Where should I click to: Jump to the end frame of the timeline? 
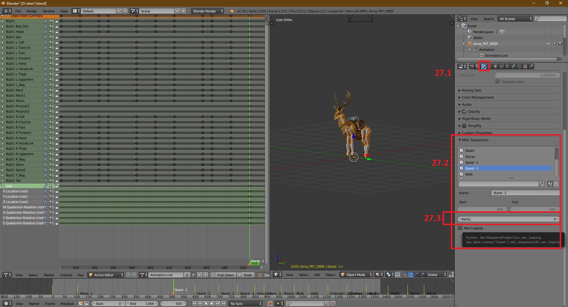pos(224,303)
